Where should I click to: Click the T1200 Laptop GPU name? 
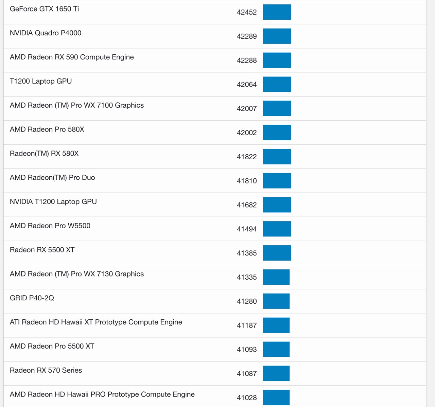tap(40, 81)
